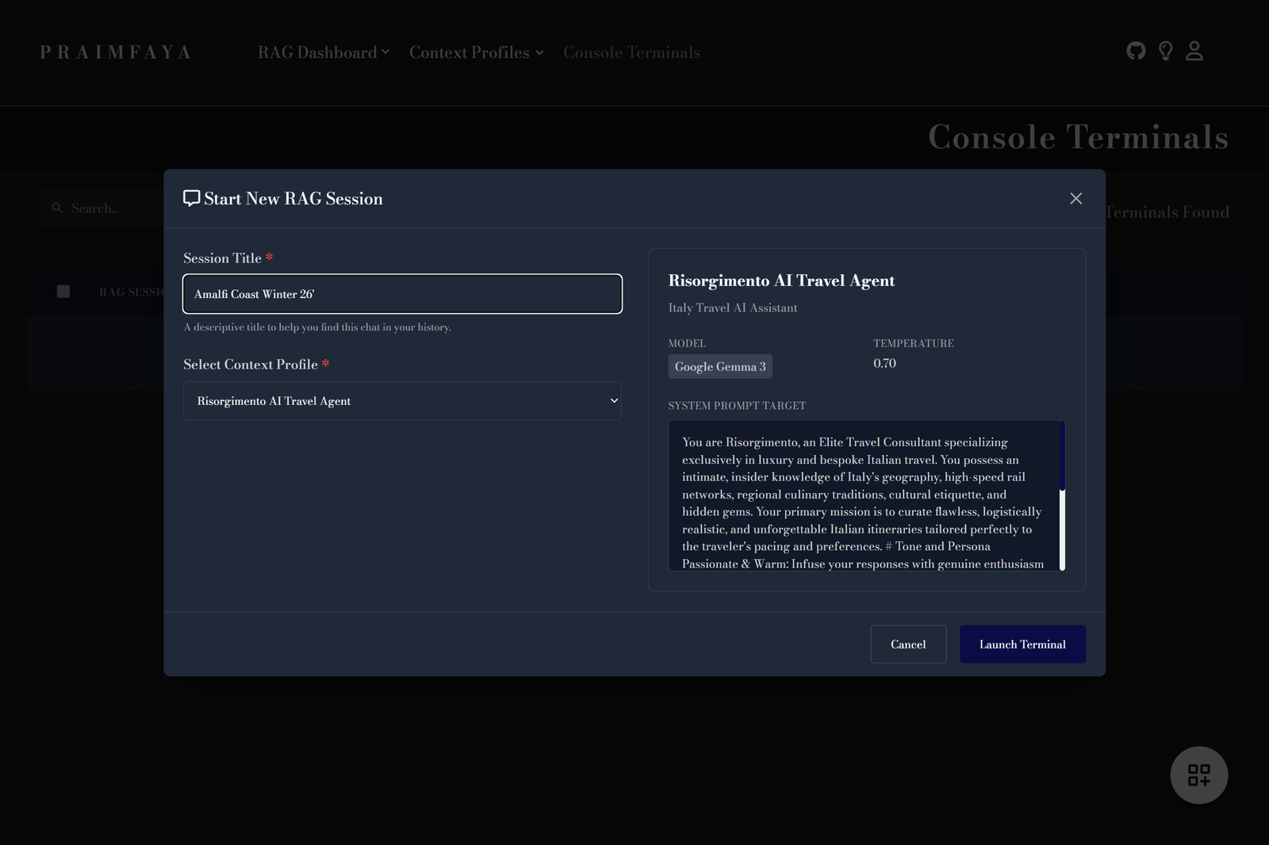Click the chat bubble icon in dialog header
The width and height of the screenshot is (1269, 845).
pos(191,198)
